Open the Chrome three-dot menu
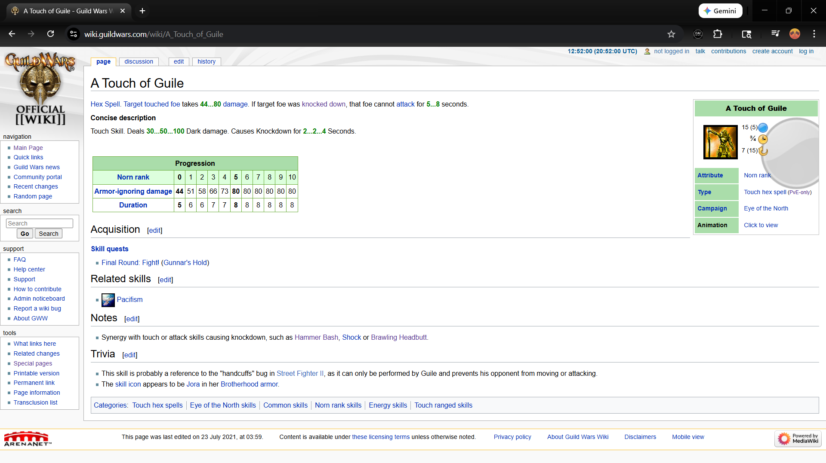The width and height of the screenshot is (826, 463). tap(814, 34)
